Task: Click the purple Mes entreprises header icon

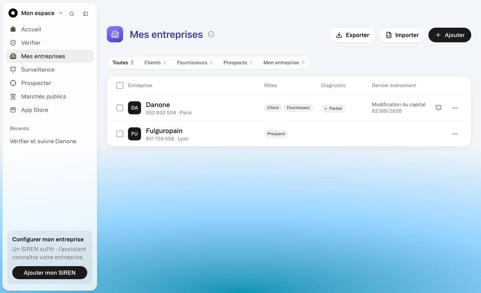Action: [115, 34]
